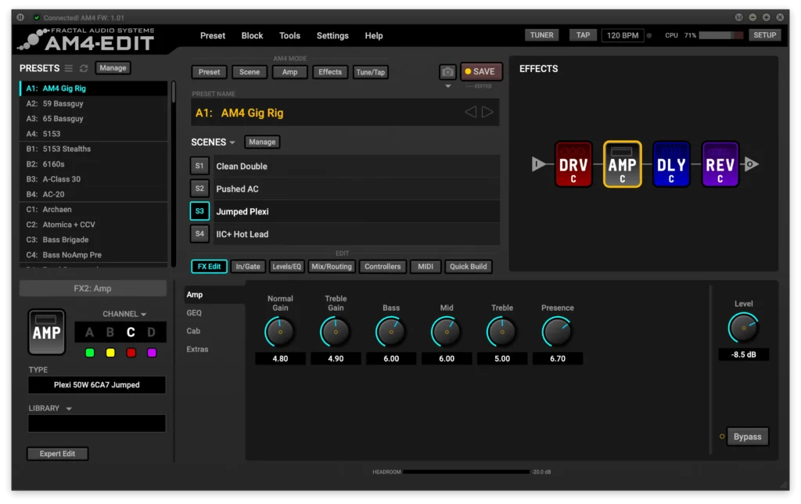The height and width of the screenshot is (504, 801).
Task: Click the DRV drive block icon
Action: (x=573, y=164)
